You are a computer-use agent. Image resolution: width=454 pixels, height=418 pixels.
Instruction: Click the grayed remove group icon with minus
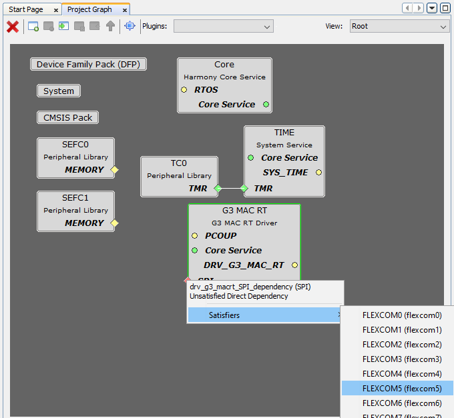(49, 26)
